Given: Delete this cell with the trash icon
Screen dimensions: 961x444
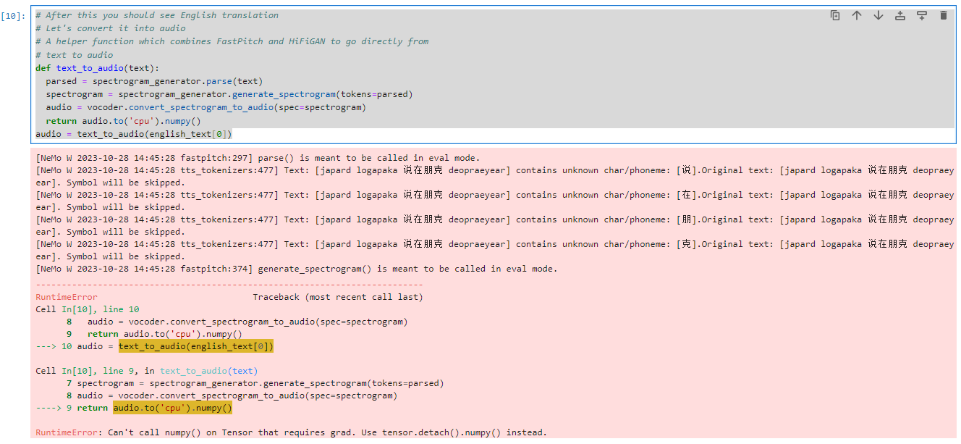Looking at the screenshot, I should pos(944,15).
